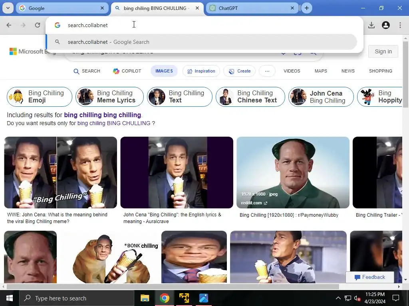This screenshot has width=409, height=306.
Task: Open File Explorer from the taskbar
Action: pos(145,298)
